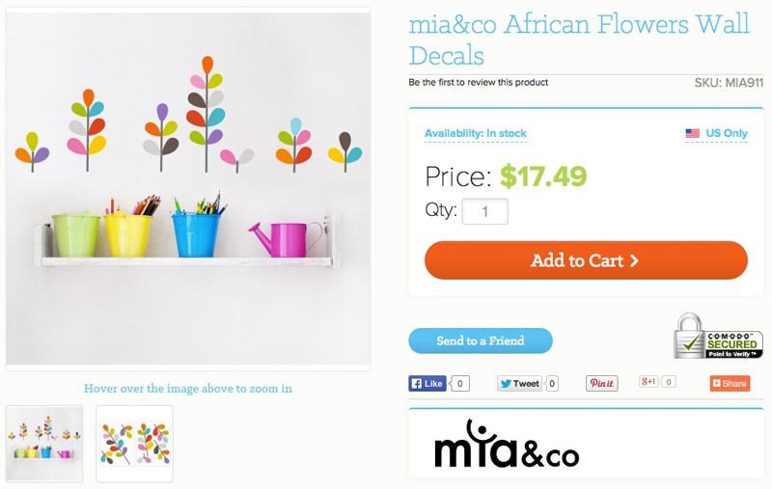Viewport: 772px width, 489px height.
Task: Click the orange Share button
Action: 730,383
